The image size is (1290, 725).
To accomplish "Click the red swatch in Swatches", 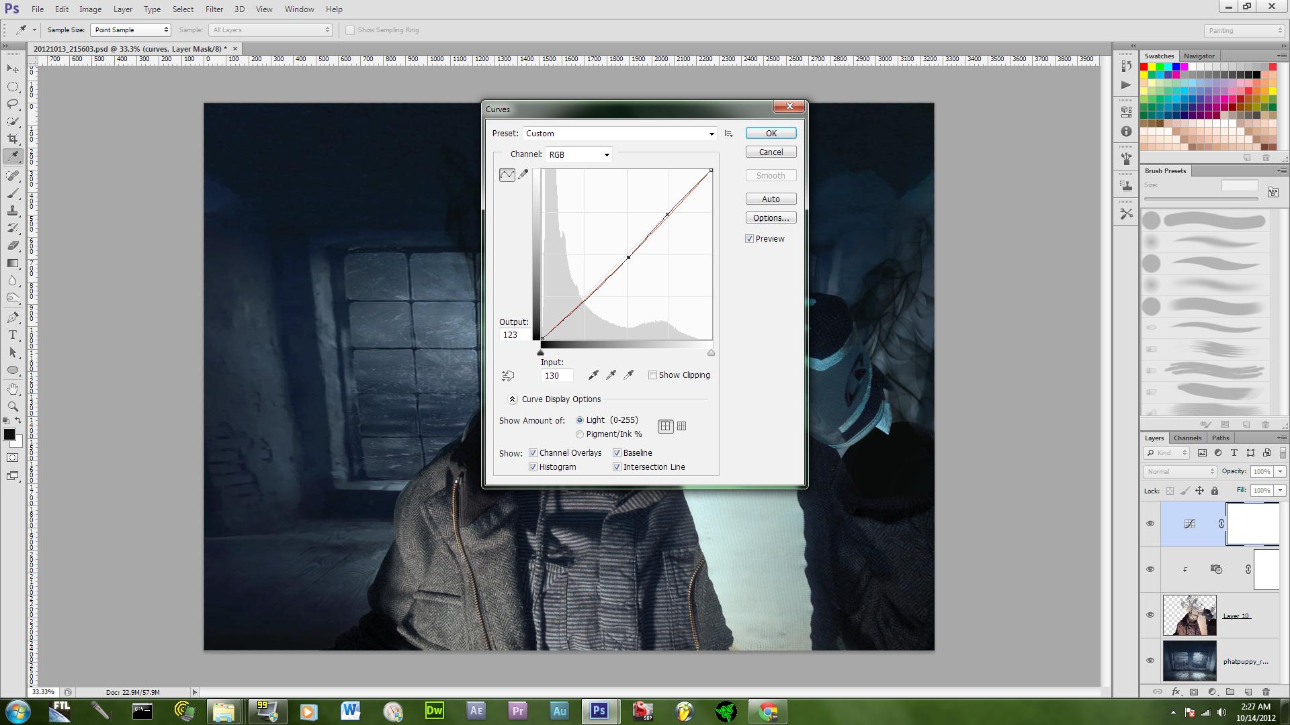I will 1144,67.
